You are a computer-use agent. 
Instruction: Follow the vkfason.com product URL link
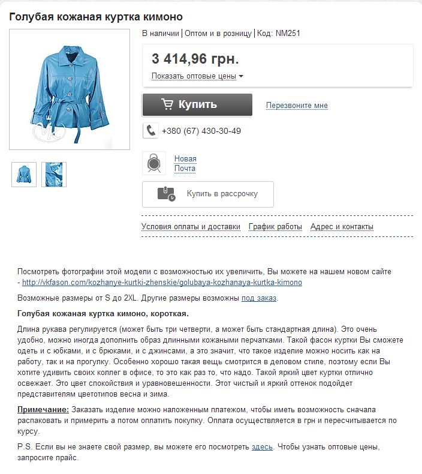point(162,283)
